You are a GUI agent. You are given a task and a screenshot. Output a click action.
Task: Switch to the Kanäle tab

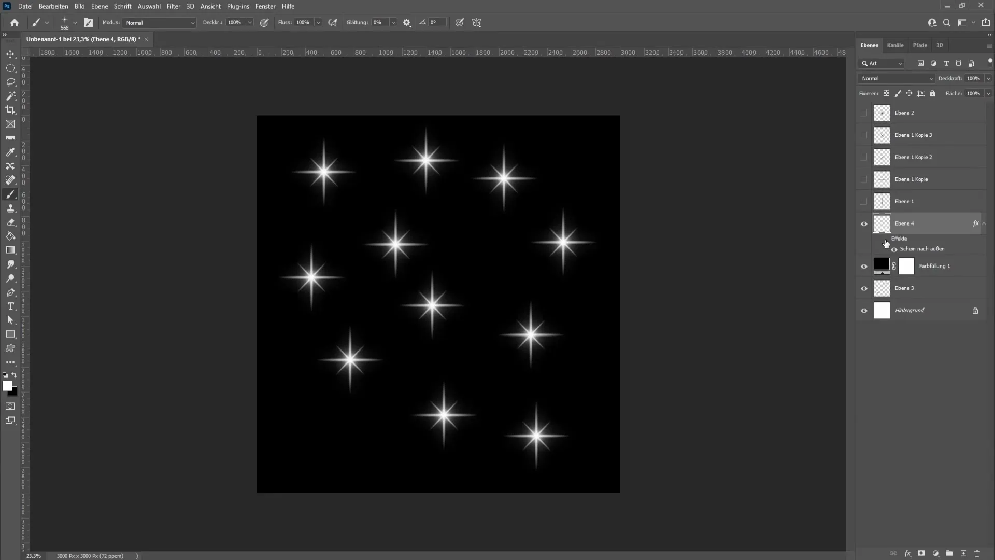[895, 45]
